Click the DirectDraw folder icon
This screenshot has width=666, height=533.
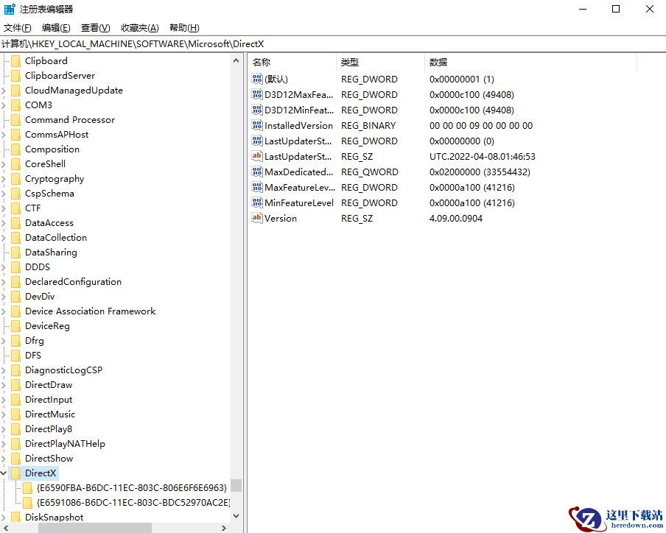[x=15, y=385]
